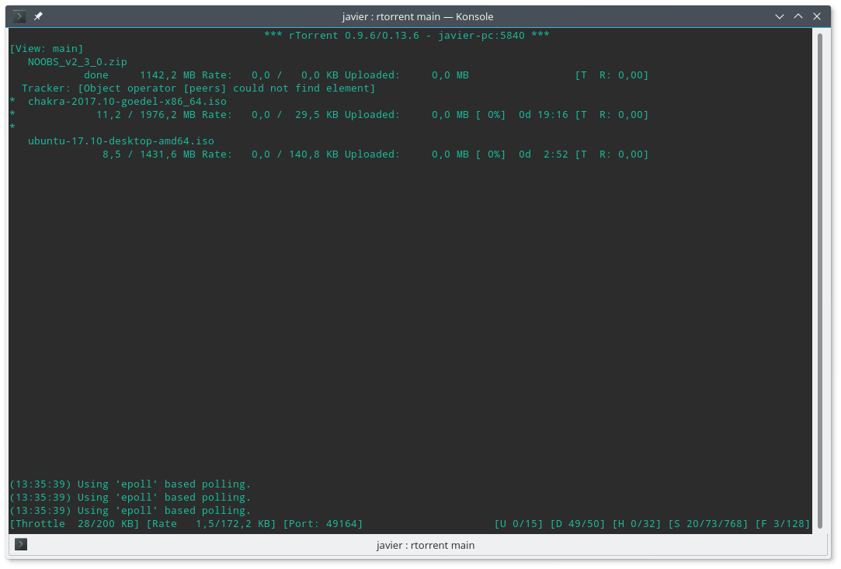The image size is (841, 569).
Task: Click the tab icon beside 'javier : rtorrent main'
Action: click(21, 544)
